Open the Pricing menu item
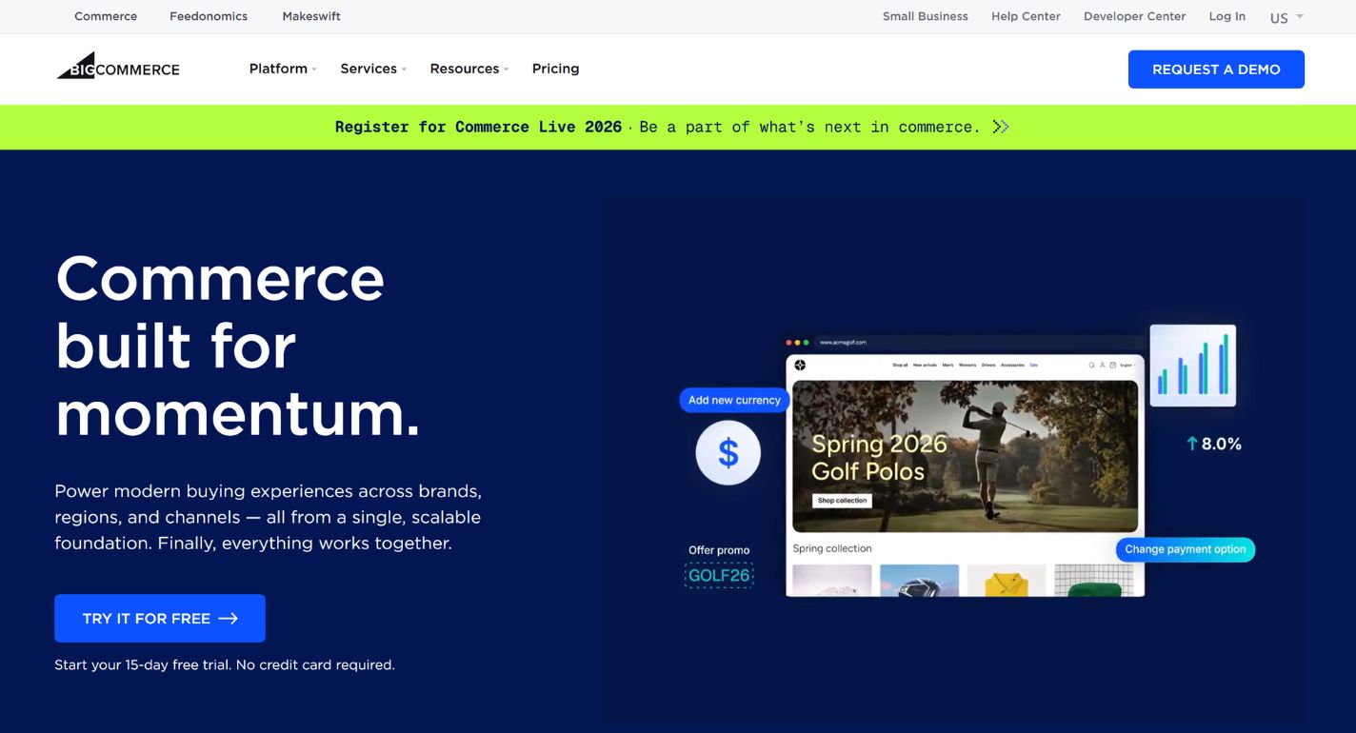Viewport: 1356px width, 733px height. [555, 68]
